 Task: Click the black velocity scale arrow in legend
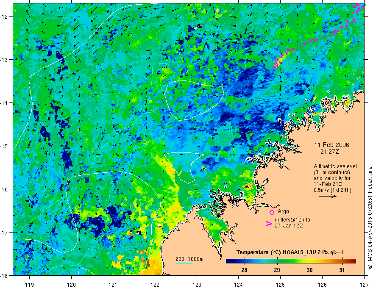pos(328,196)
